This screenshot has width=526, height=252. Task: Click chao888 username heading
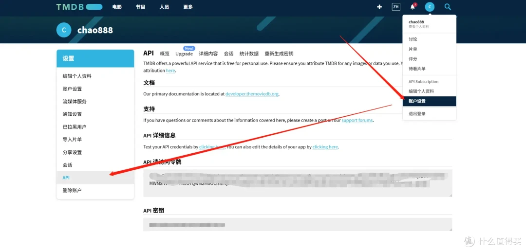(95, 30)
